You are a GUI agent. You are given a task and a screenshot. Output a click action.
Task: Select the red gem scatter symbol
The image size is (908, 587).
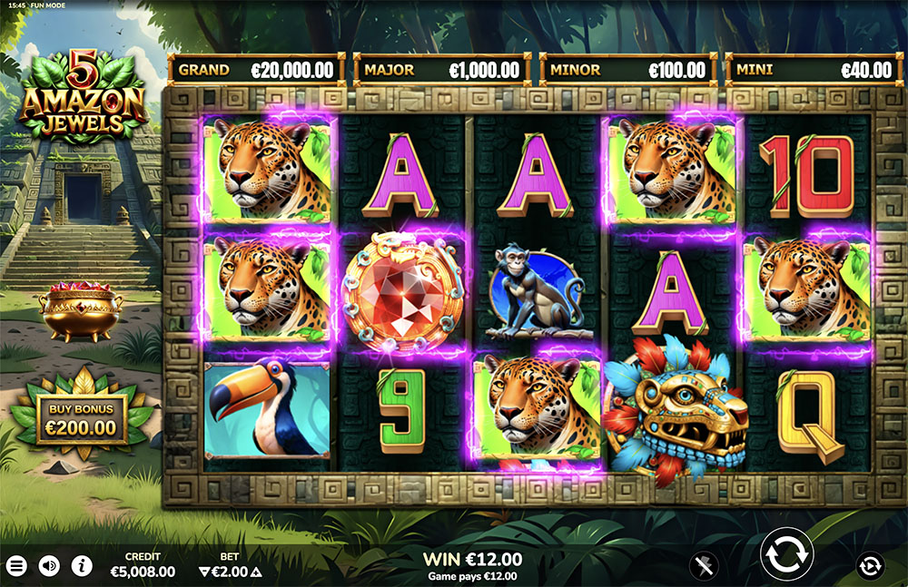pos(403,292)
